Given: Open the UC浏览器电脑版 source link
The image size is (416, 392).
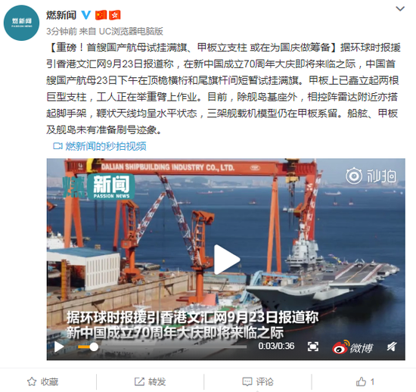Looking at the screenshot, I should [131, 31].
